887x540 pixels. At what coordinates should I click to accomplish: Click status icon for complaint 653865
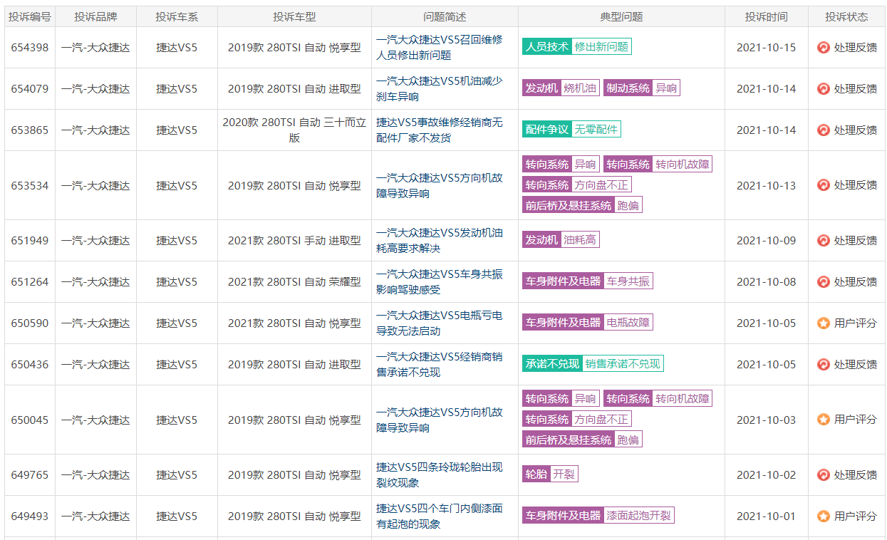tap(824, 130)
